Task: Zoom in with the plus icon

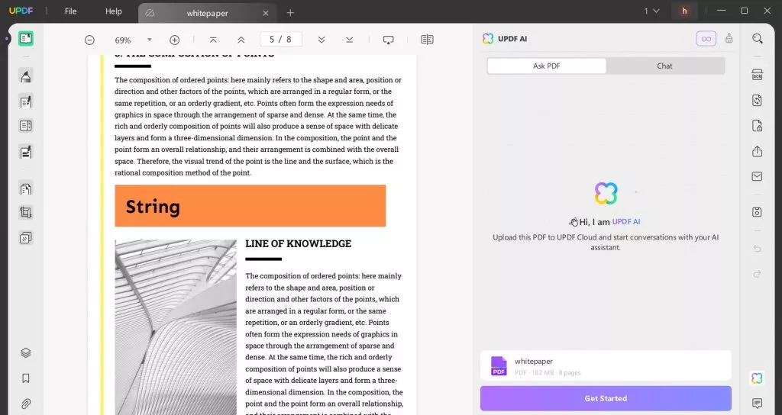Action: pos(175,40)
